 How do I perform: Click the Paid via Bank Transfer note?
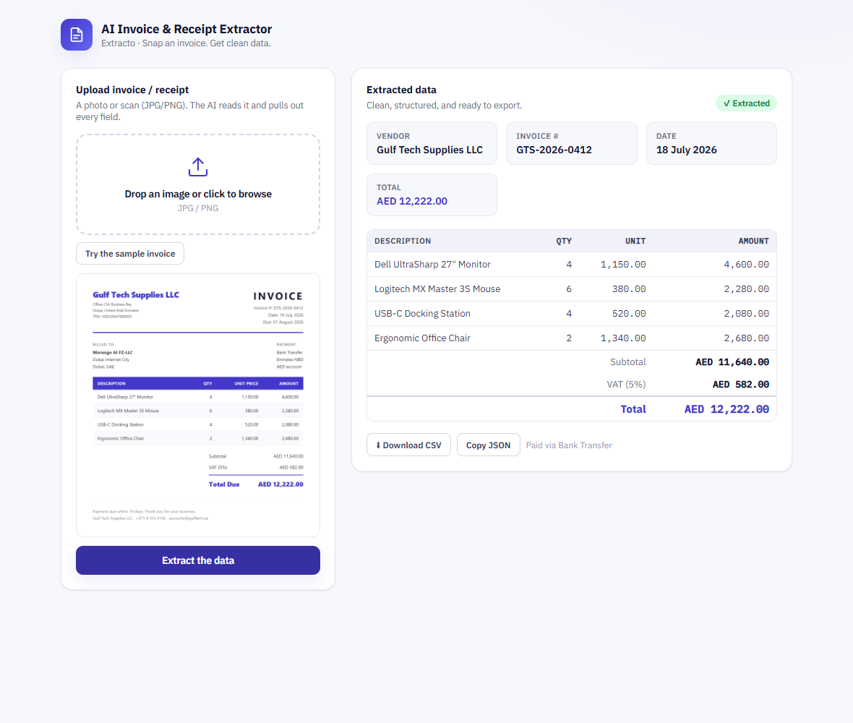coord(569,445)
